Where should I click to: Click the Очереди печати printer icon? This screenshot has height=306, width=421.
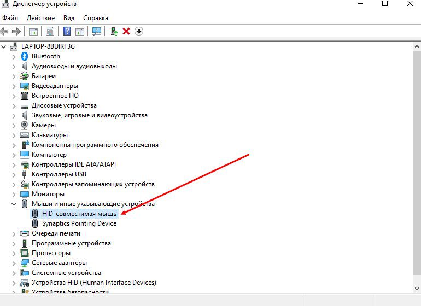(25, 233)
